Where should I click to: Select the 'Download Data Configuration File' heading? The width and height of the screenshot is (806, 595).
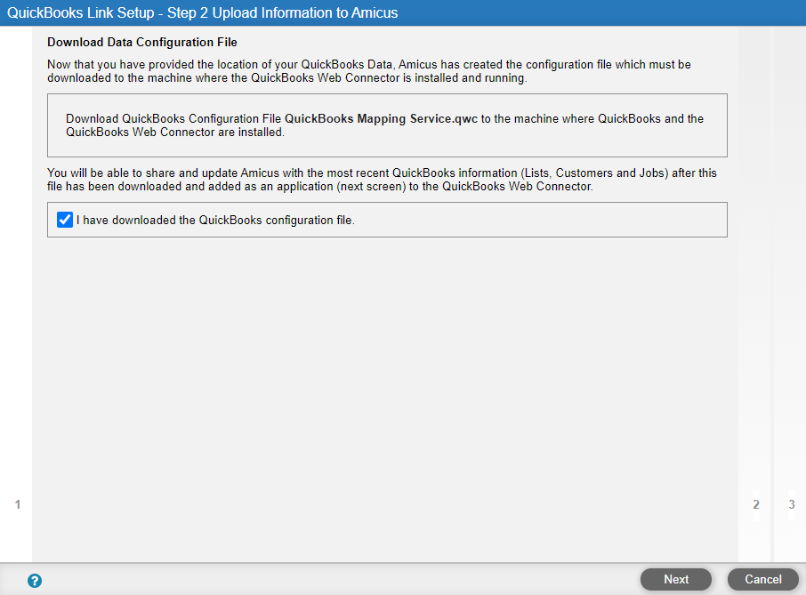click(141, 42)
